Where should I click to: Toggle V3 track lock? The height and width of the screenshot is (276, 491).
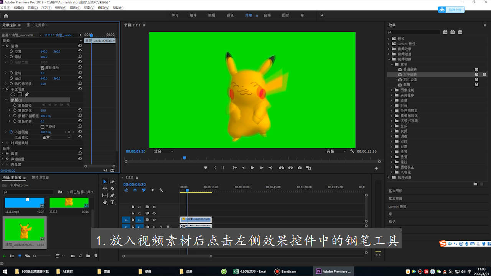[133, 207]
